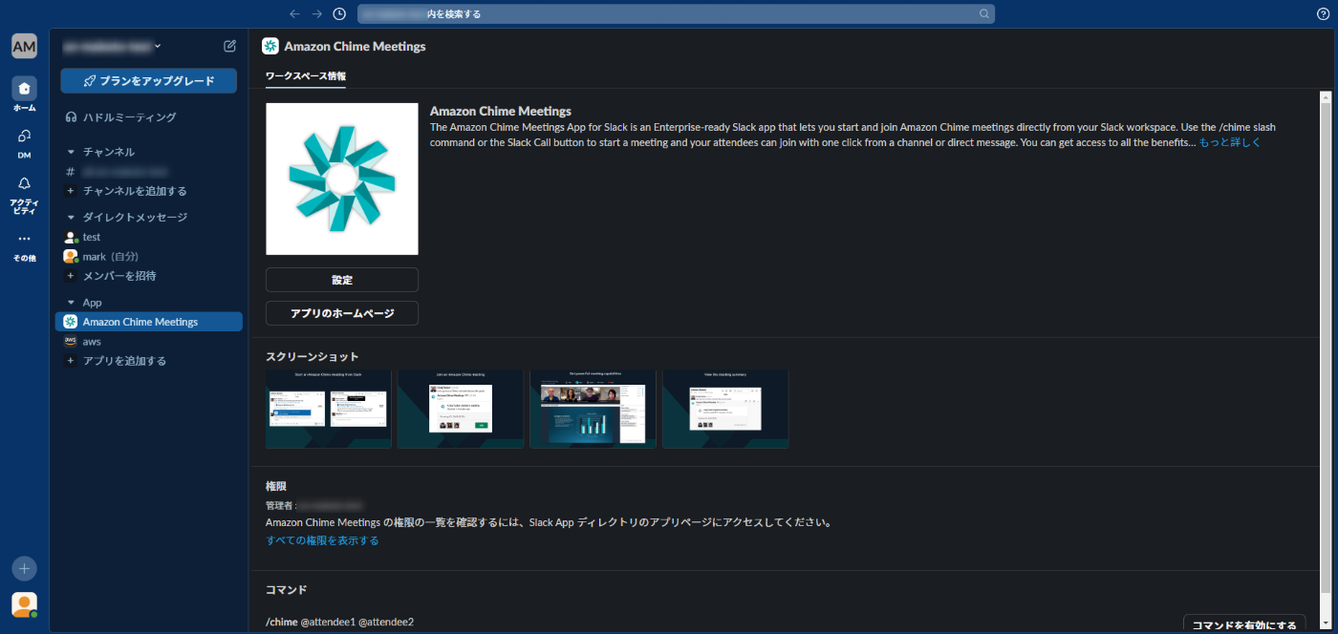
Task: Open fourth screenshot: View the meeting summary
Action: [x=725, y=409]
